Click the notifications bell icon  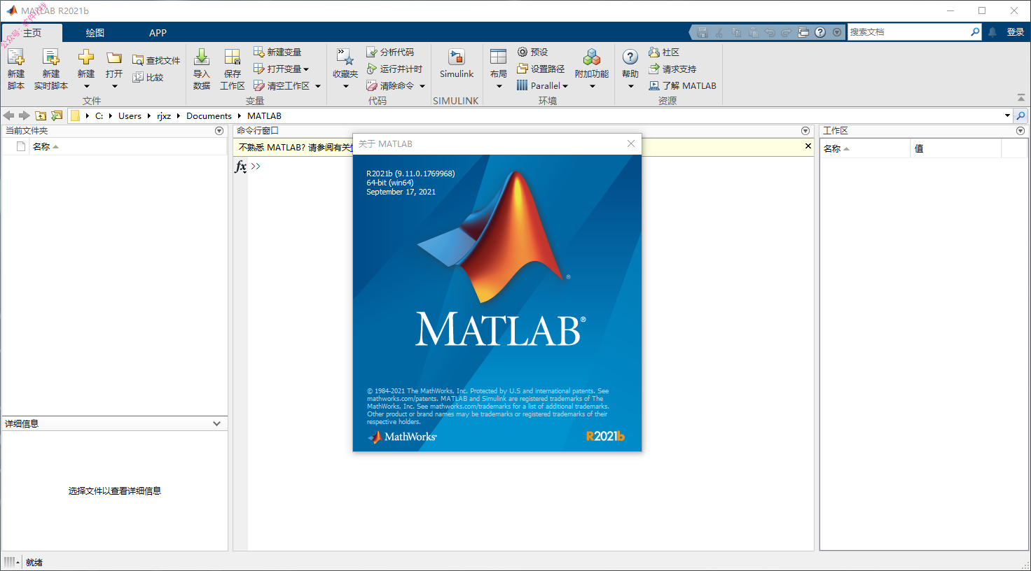(992, 32)
